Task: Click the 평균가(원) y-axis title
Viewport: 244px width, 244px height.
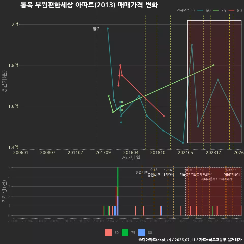Action: (x=4, y=82)
